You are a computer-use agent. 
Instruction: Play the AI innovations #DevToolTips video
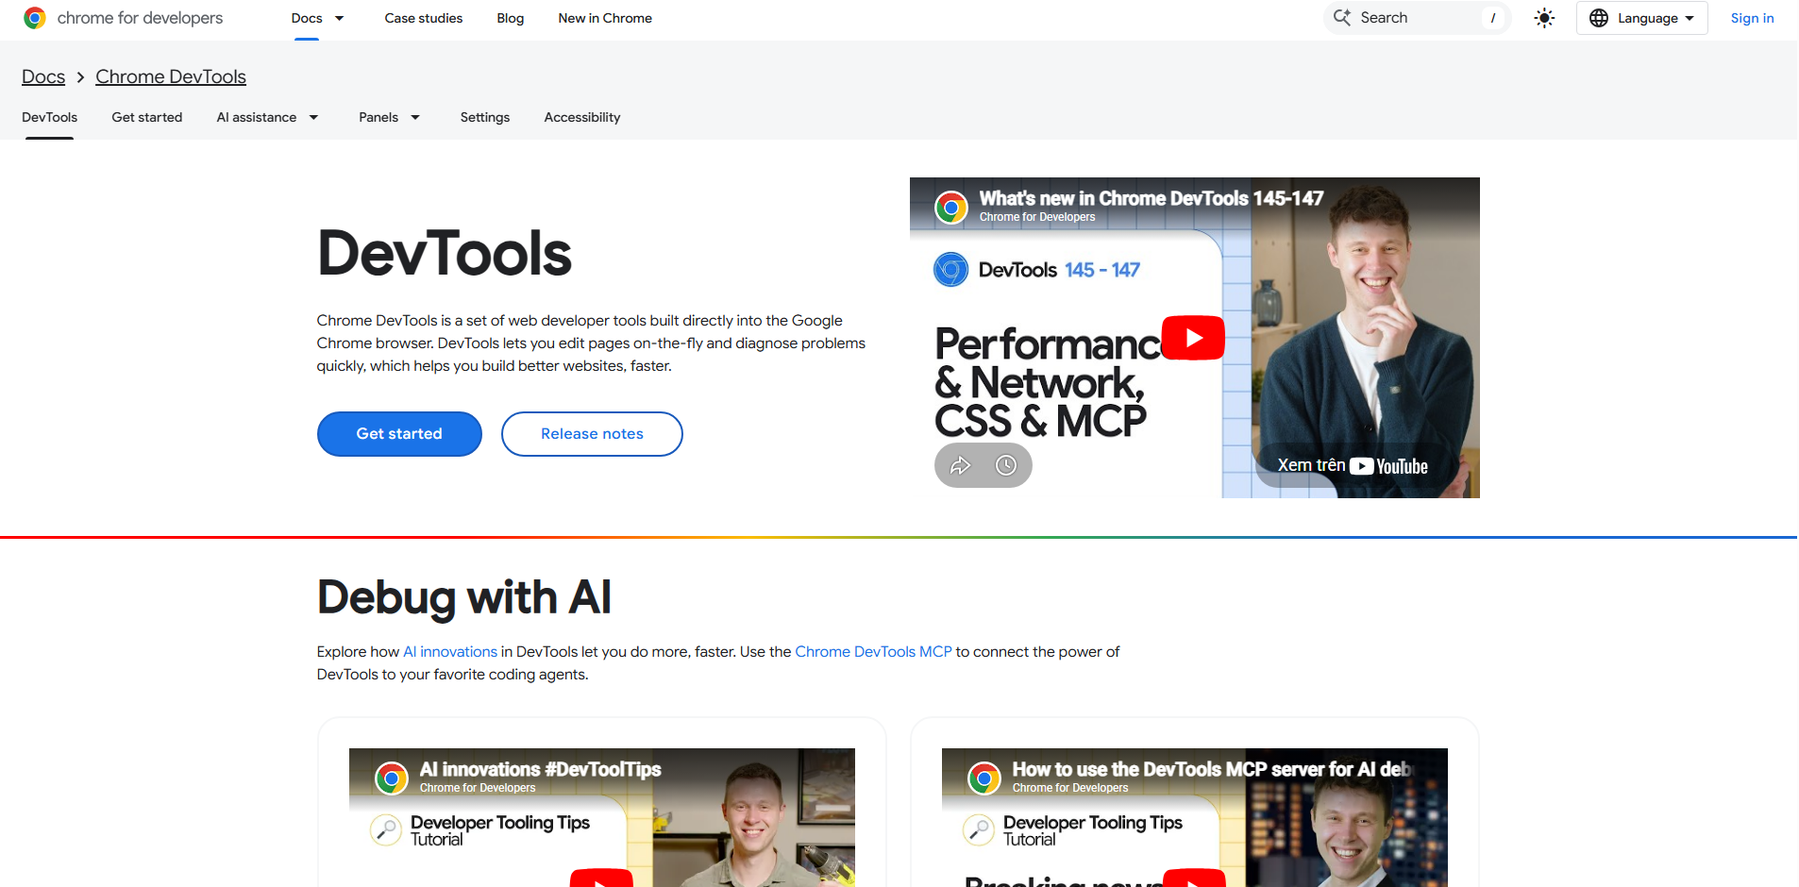click(x=601, y=878)
